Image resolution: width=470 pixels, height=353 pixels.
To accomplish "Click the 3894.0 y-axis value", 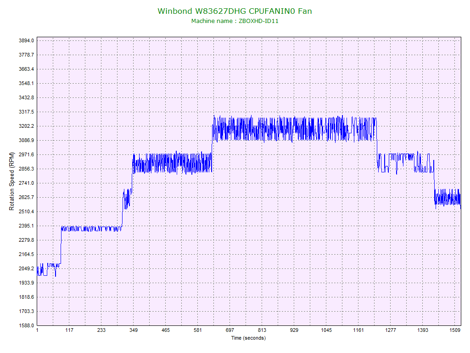I will click(26, 40).
